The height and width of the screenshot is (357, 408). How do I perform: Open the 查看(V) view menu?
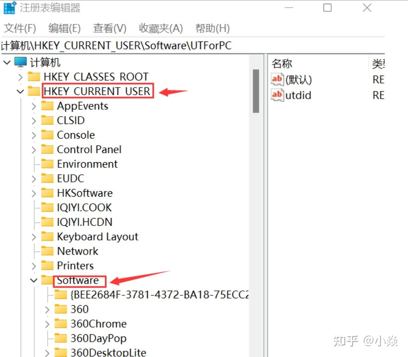click(110, 28)
